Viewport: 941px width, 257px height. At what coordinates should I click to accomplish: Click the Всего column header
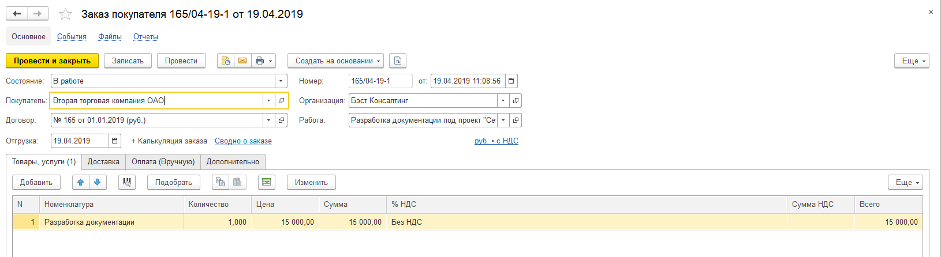click(x=888, y=205)
